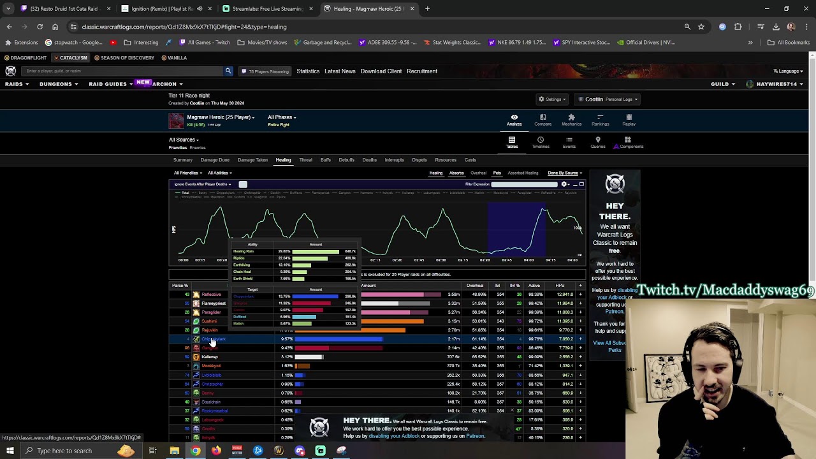The width and height of the screenshot is (816, 459).
Task: Reload the current browser page
Action: pyautogui.click(x=40, y=27)
